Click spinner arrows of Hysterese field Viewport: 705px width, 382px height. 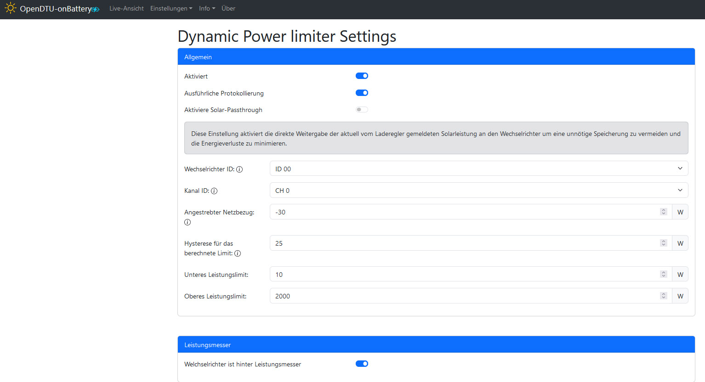tap(663, 243)
